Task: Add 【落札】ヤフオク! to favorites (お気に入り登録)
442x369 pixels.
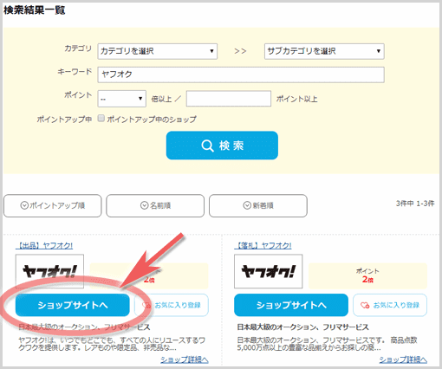Action: pos(390,305)
